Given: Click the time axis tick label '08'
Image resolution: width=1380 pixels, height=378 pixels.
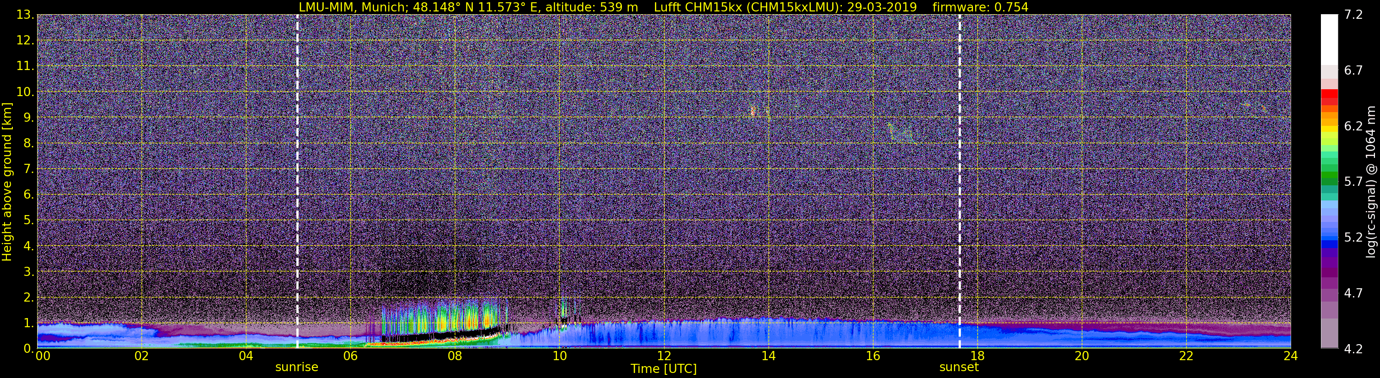Looking at the screenshot, I should pyautogui.click(x=455, y=356).
